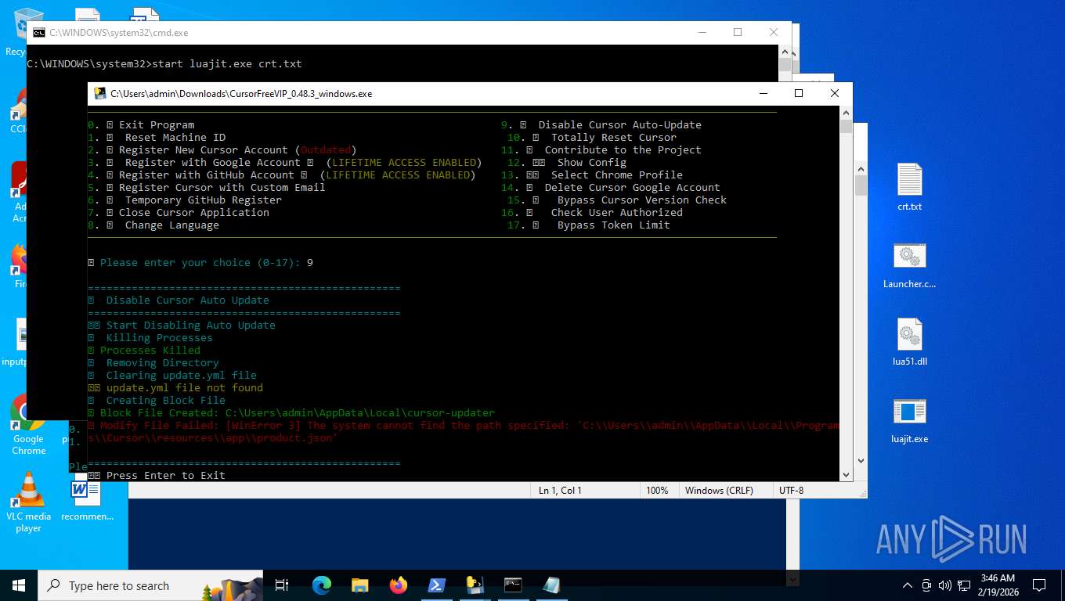Click 'Check User Authorized' line

click(592, 213)
